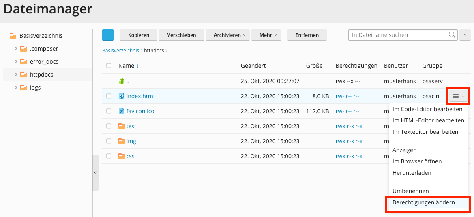Select Im Code-Editor bearbeiten menu entry
The width and height of the screenshot is (474, 217).
[427, 109]
